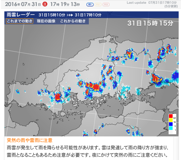Switch to これからの動き tab

click(73, 21)
